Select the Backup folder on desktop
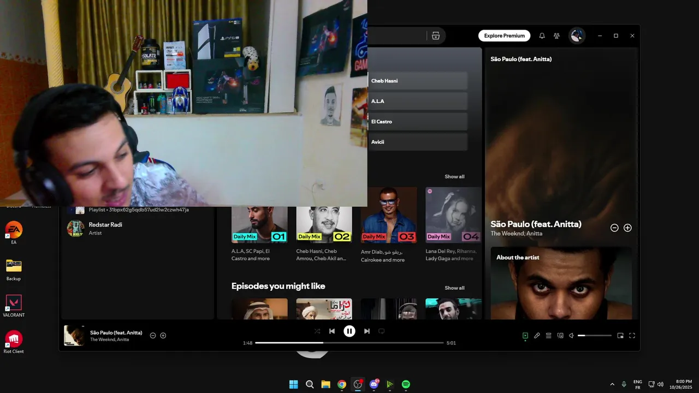Screen dimensions: 699x393 pyautogui.click(x=14, y=269)
